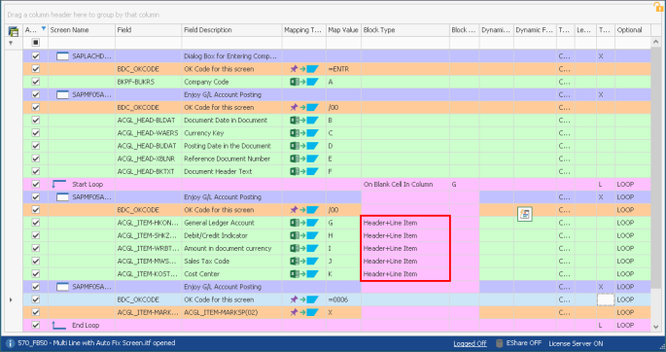
Task: Click the Dynamic F... column header
Action: point(535,30)
